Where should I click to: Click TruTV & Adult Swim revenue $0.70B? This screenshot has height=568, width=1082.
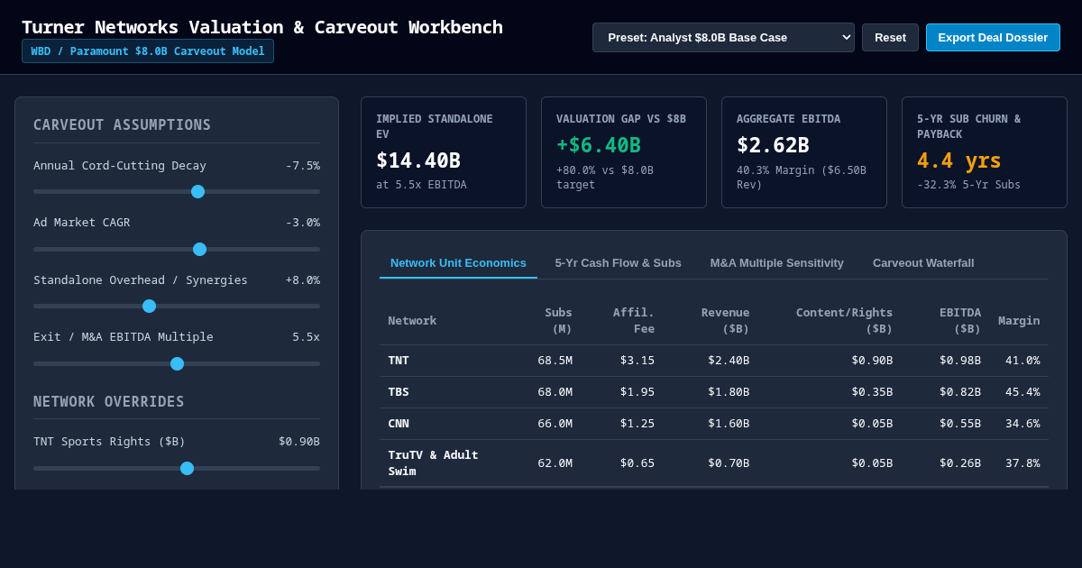(x=729, y=463)
